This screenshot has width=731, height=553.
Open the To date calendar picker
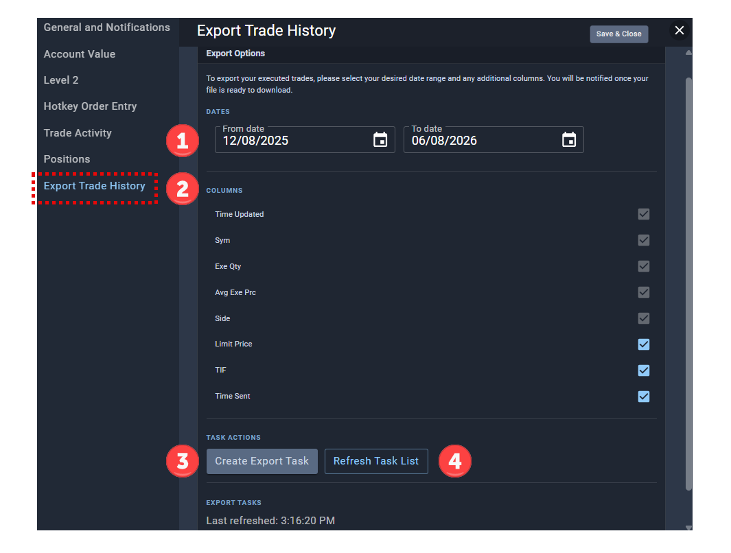click(x=569, y=139)
